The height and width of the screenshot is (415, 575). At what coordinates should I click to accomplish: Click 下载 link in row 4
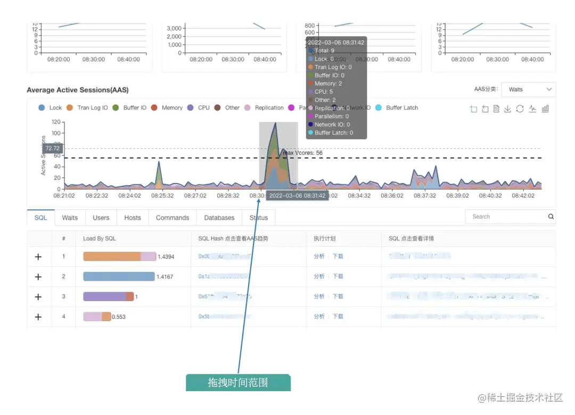coord(338,317)
